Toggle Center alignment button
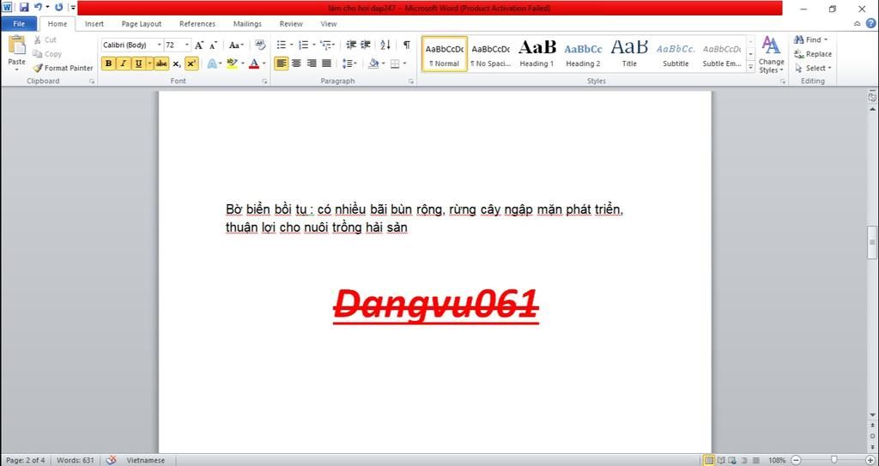The width and height of the screenshot is (879, 466). [296, 64]
